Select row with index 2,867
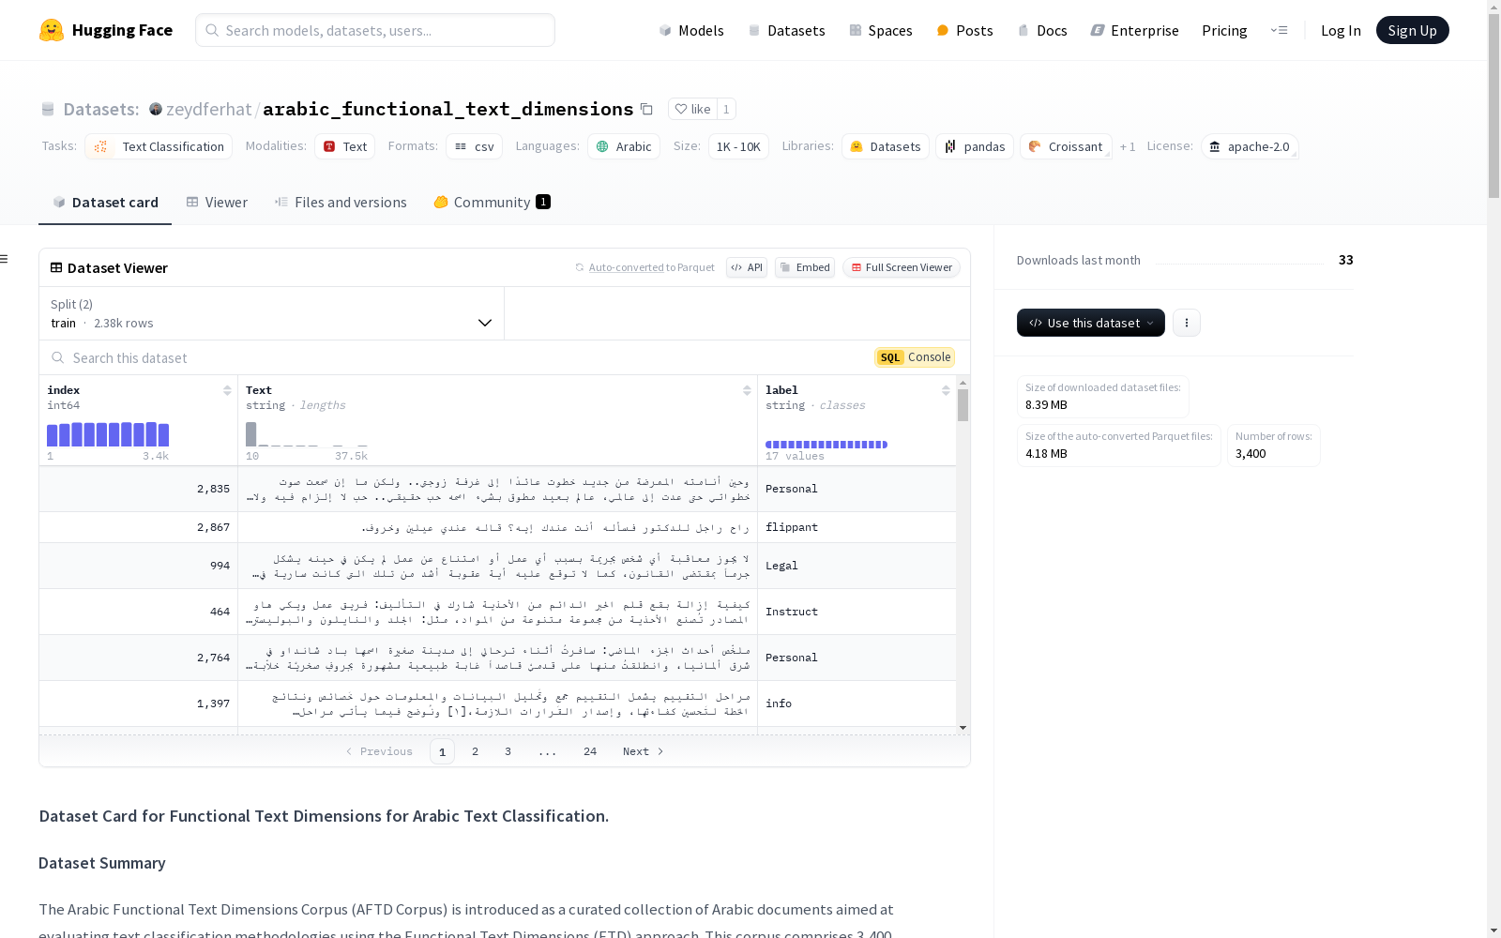The width and height of the screenshot is (1501, 938). pyautogui.click(x=497, y=527)
